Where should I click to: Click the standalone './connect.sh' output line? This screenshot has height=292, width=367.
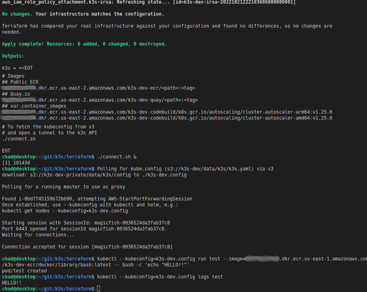click(x=19, y=139)
